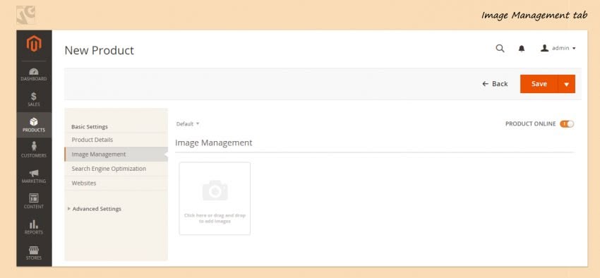The image size is (600, 278).
Task: Click the search magnifier icon
Action: point(500,49)
